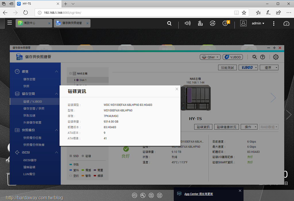Collapse the 總覽 sidebar section
Viewport: 294px width, 201px height.
point(57,71)
